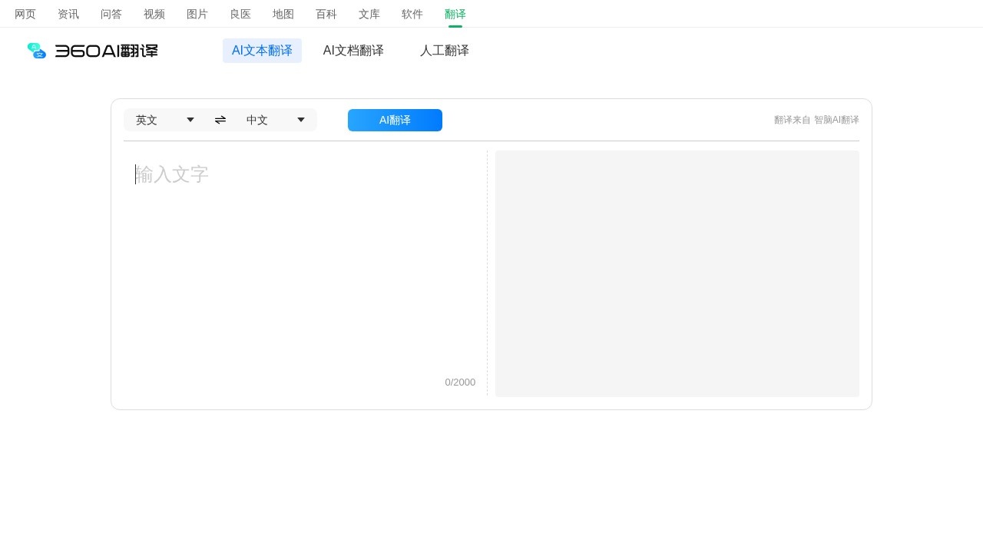Click the active 翻译 navigation item

coord(455,14)
